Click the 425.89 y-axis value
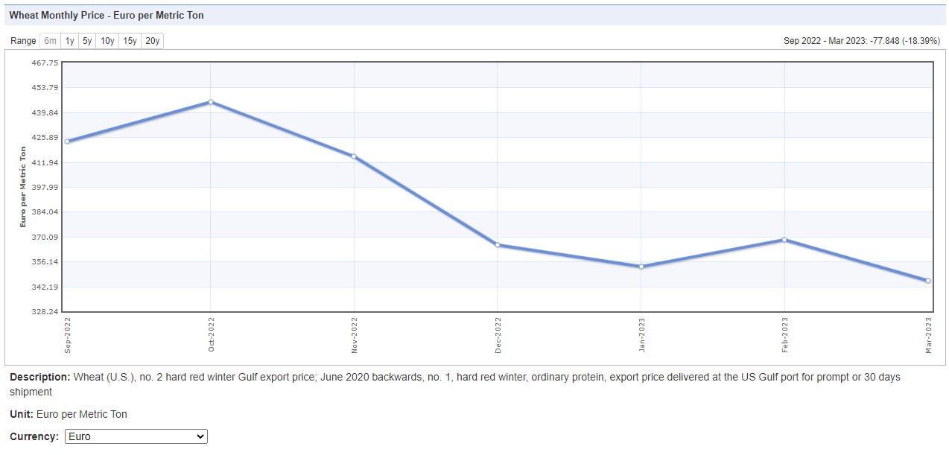The height and width of the screenshot is (455, 949). pos(46,138)
